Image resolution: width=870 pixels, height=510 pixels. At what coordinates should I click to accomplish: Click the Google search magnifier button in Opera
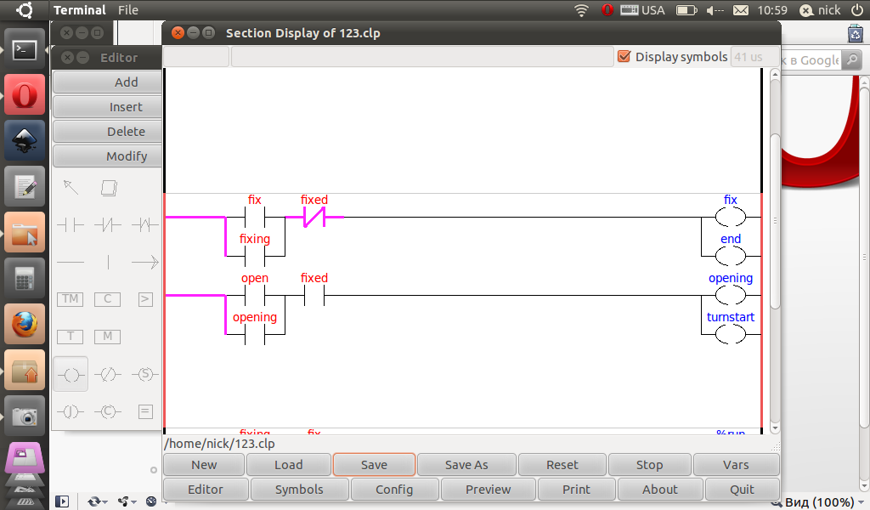click(851, 59)
